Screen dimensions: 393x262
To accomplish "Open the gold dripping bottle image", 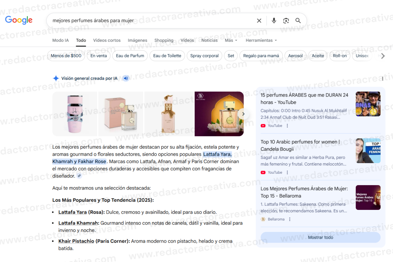I will [x=169, y=114].
